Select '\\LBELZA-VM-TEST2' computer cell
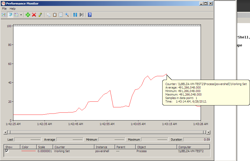Screen dimensions: 250x161 point(191,151)
